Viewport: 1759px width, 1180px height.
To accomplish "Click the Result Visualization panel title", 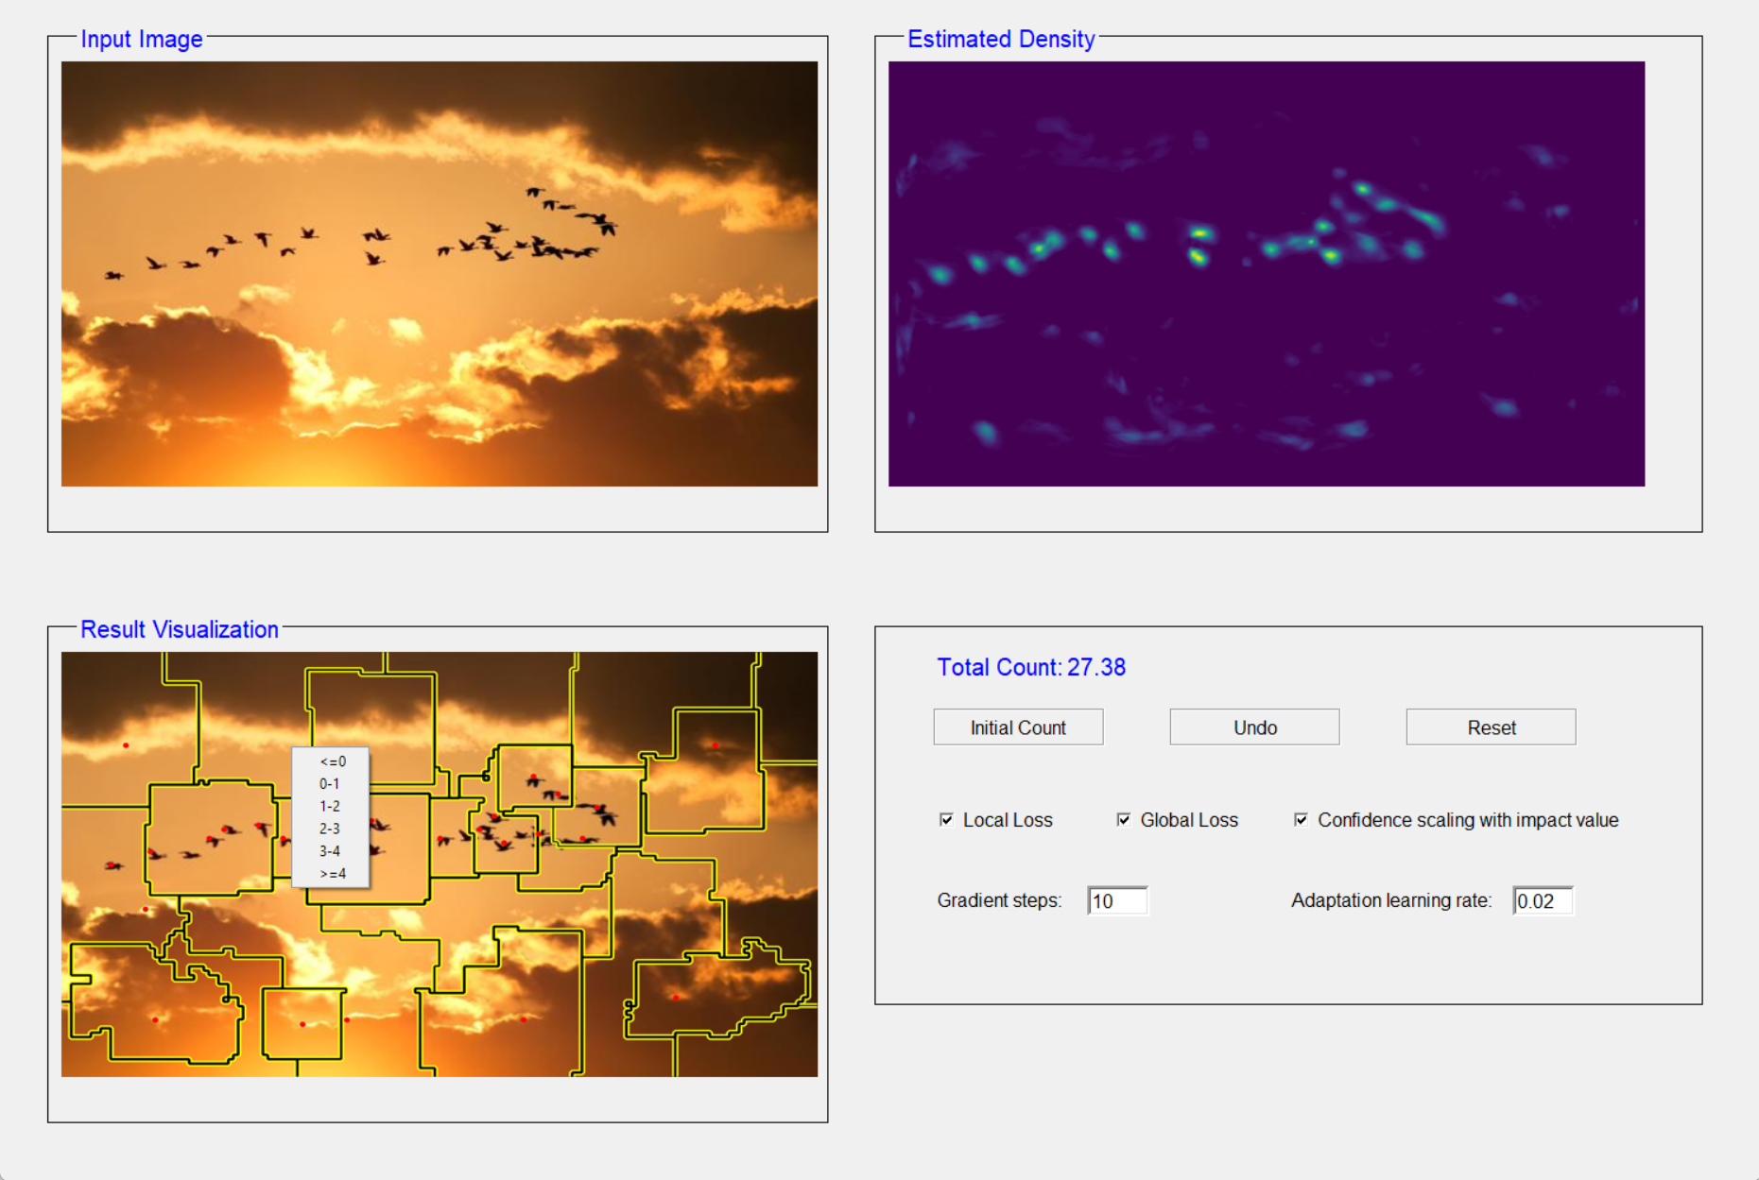I will tap(180, 629).
